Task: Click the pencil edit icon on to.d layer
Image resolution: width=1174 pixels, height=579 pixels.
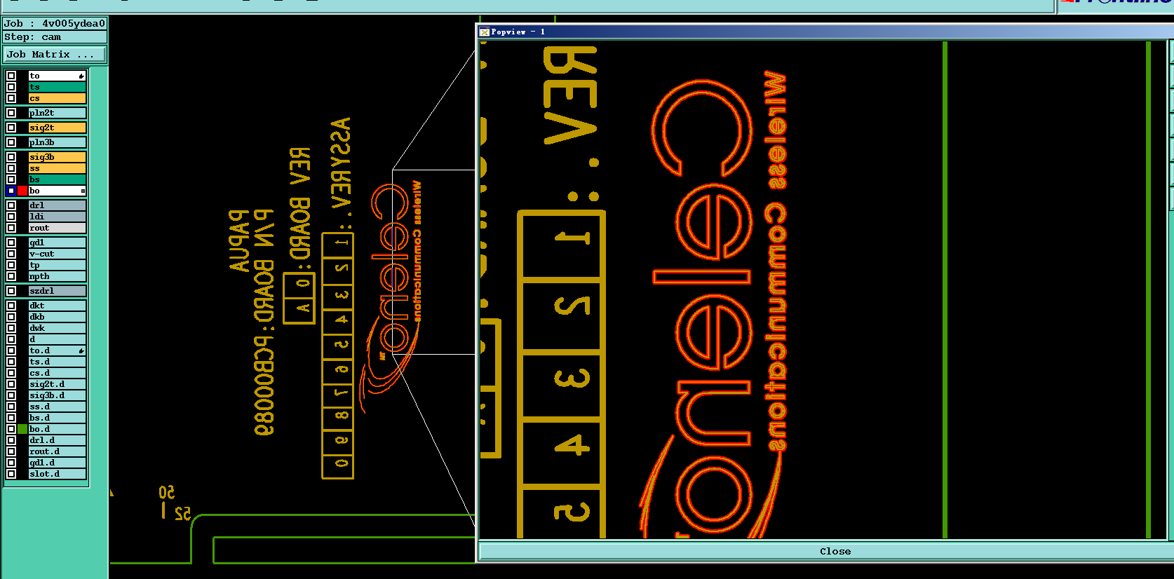Action: click(x=81, y=350)
